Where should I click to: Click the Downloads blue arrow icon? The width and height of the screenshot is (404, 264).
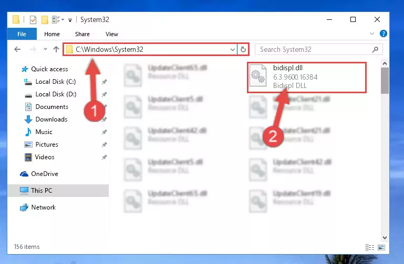(x=28, y=119)
